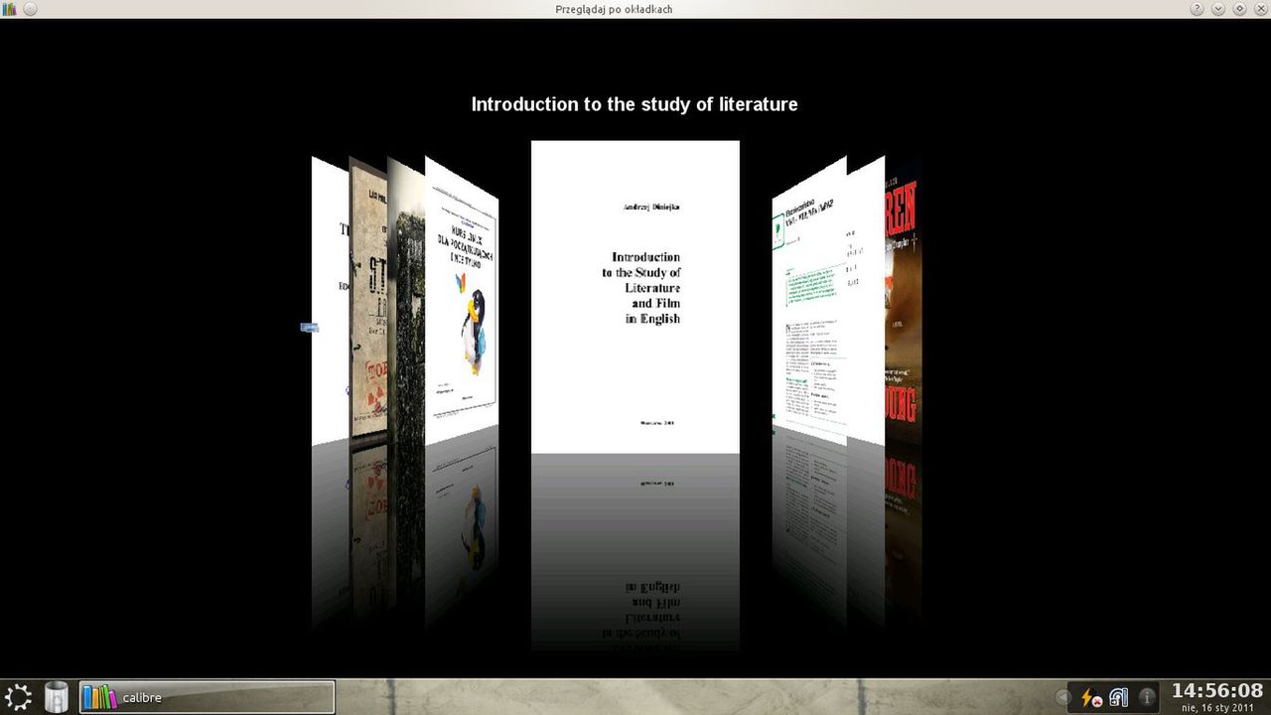The width and height of the screenshot is (1271, 715).
Task: Close the cover browser window
Action: click(x=1259, y=9)
